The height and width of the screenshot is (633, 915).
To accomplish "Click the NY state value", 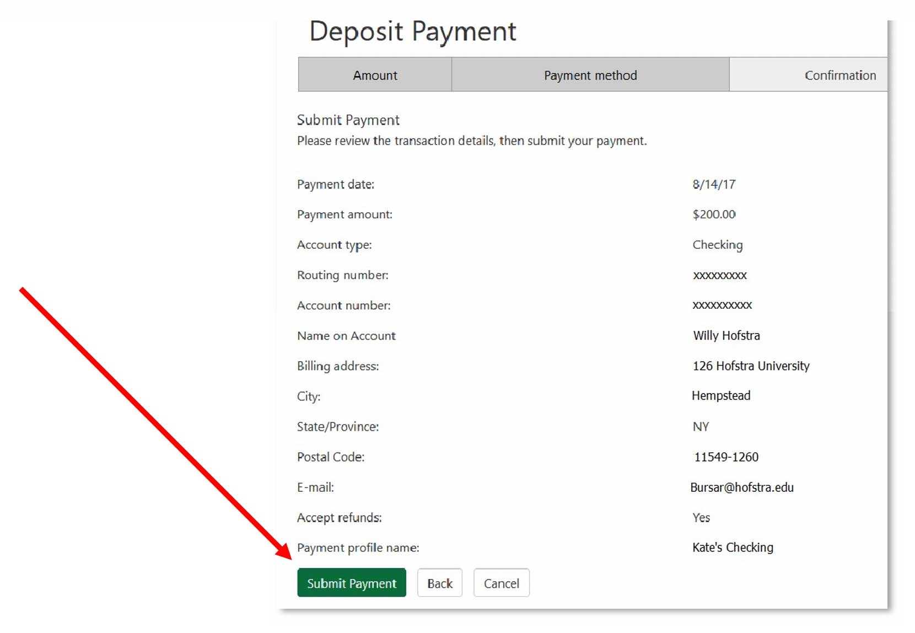I will (701, 426).
